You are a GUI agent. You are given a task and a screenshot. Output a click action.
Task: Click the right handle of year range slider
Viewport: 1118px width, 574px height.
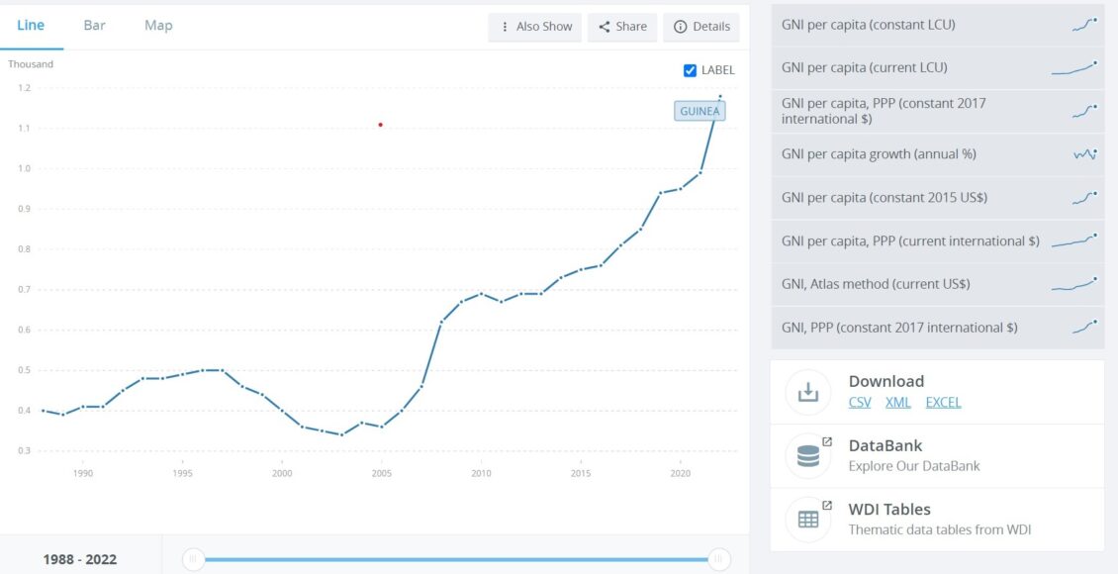pos(719,559)
